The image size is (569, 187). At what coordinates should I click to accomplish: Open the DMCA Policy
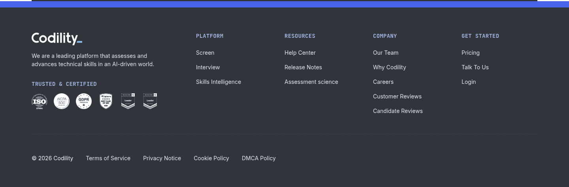tap(259, 158)
